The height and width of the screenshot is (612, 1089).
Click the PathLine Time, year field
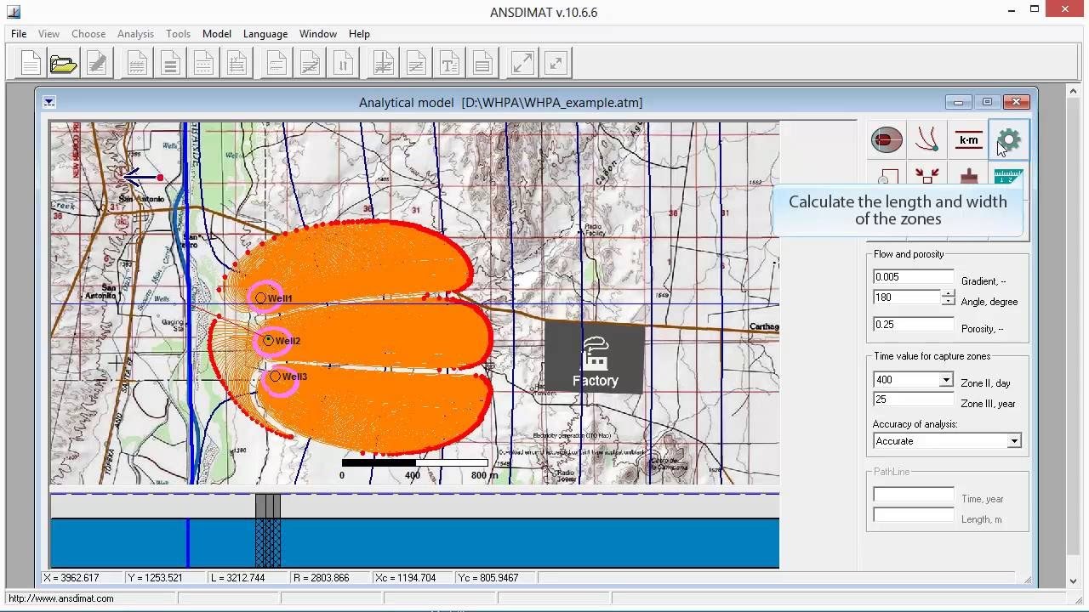coord(914,495)
